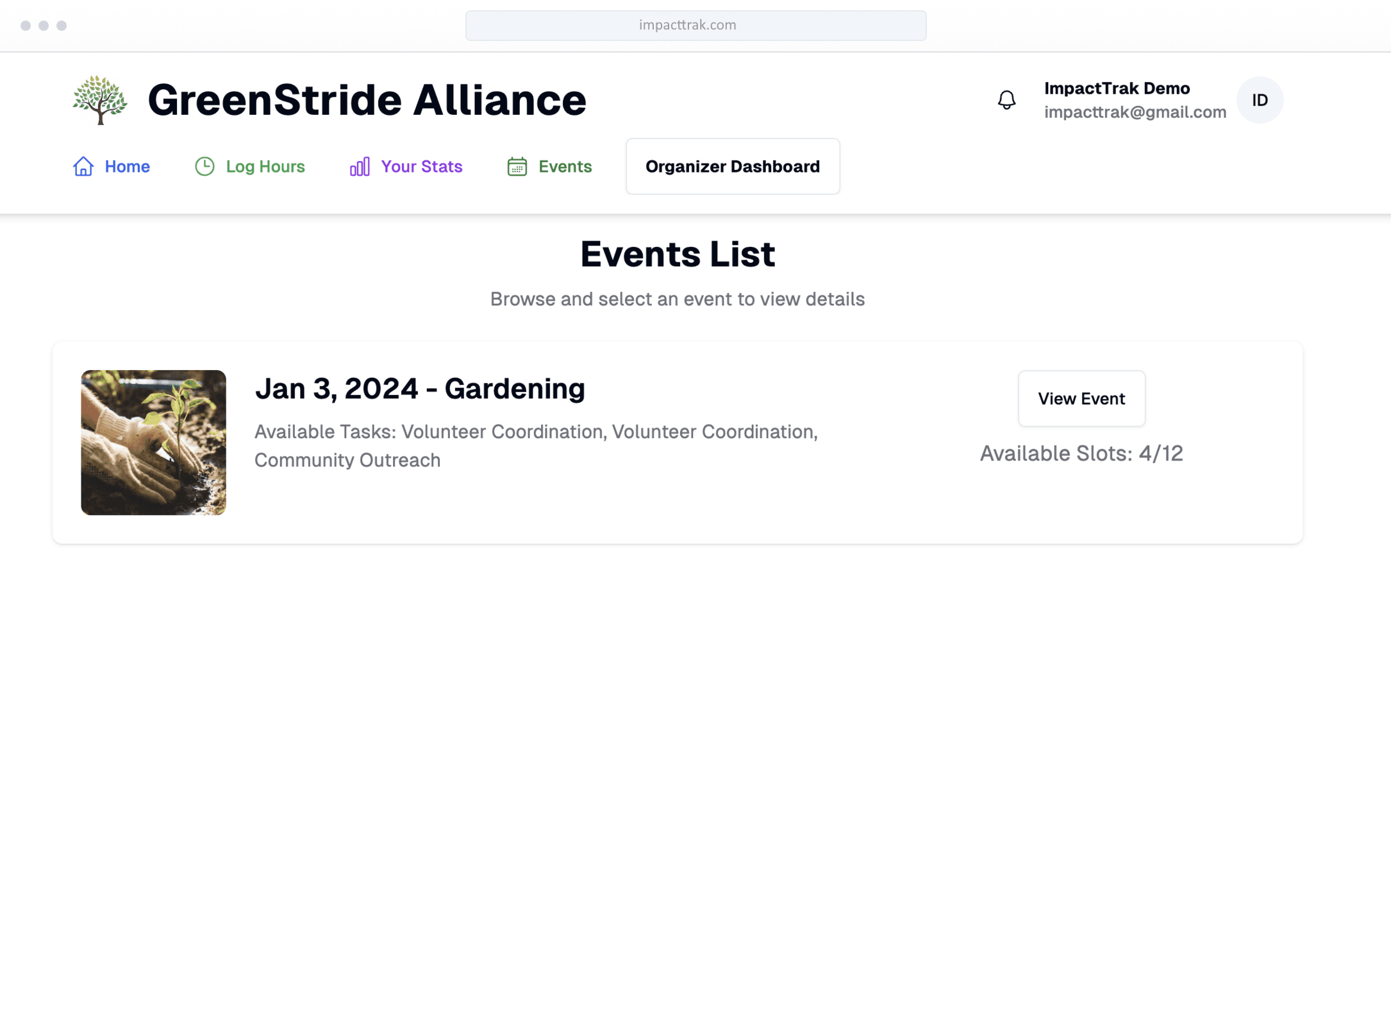Open the ID user avatar circle

coord(1259,100)
